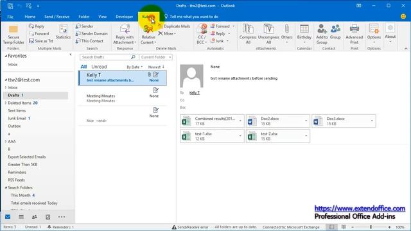Click zoom in plus button
The image size is (411, 231).
[390, 227]
